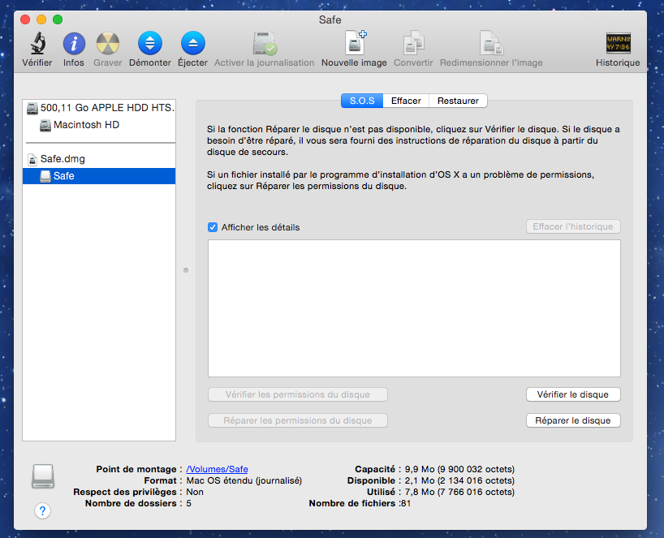Viewport: 664px width, 538px height.
Task: Click the 500,11 Go APPLE HDD drive icon
Action: [32, 109]
